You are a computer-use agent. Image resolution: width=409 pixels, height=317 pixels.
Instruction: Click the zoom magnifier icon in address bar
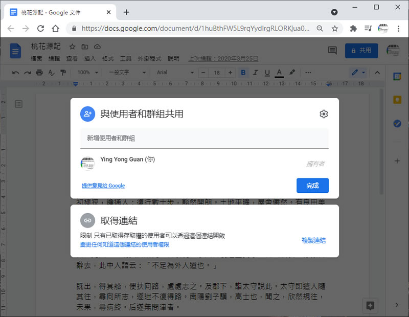(320, 29)
